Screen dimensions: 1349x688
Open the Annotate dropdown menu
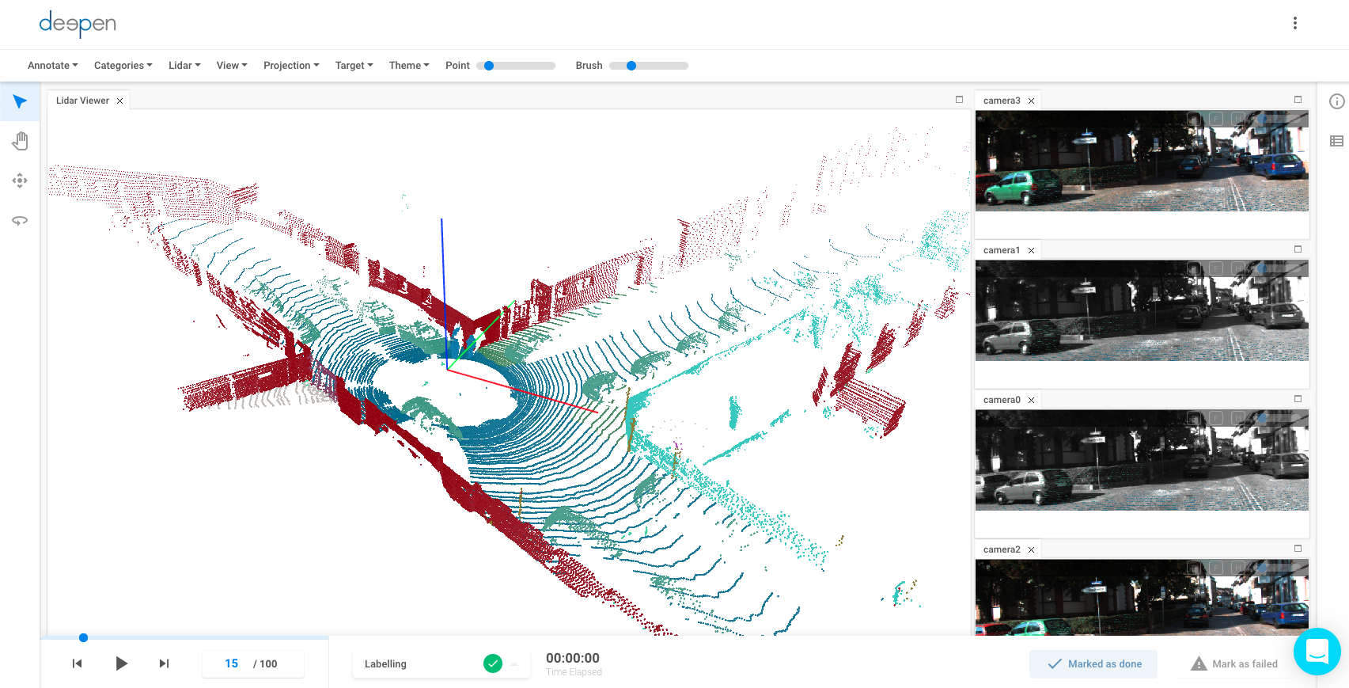(53, 66)
